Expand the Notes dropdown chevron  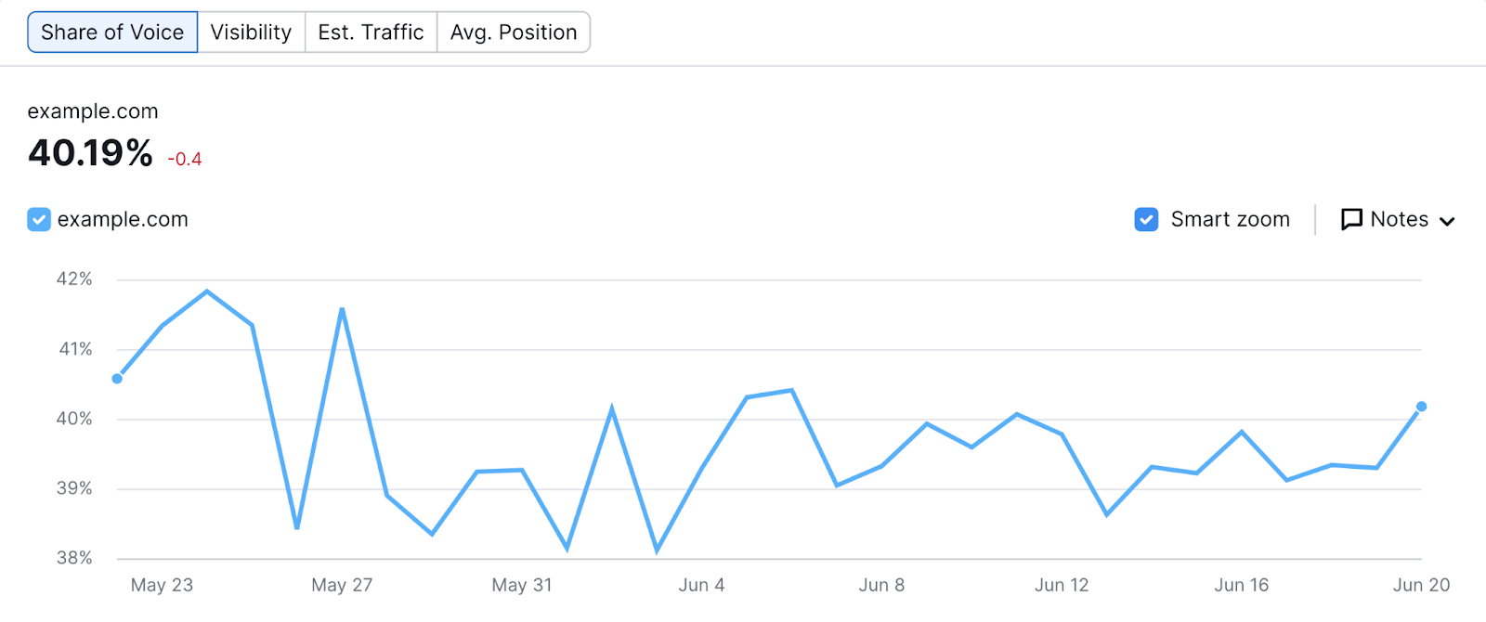pyautogui.click(x=1448, y=222)
